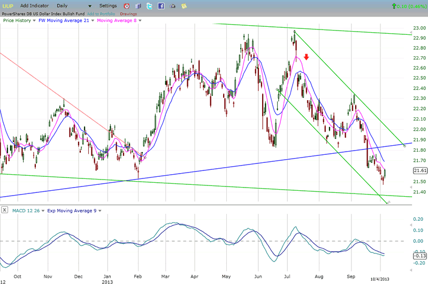The width and height of the screenshot is (428, 284).
Task: Open the yellow notes icon
Action: coord(184,5)
